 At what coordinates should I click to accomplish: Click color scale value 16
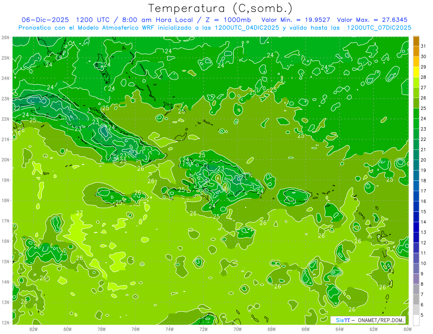423,201
